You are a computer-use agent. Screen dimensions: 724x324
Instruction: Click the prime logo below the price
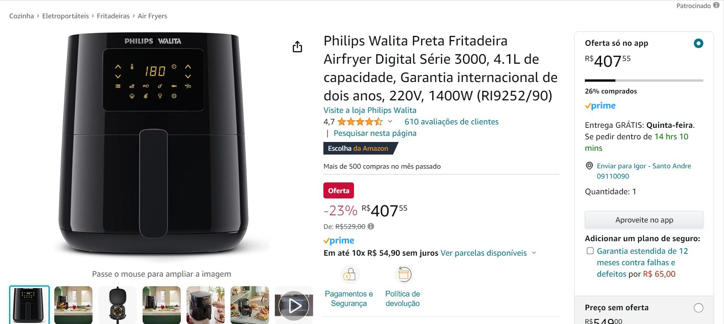coord(339,240)
